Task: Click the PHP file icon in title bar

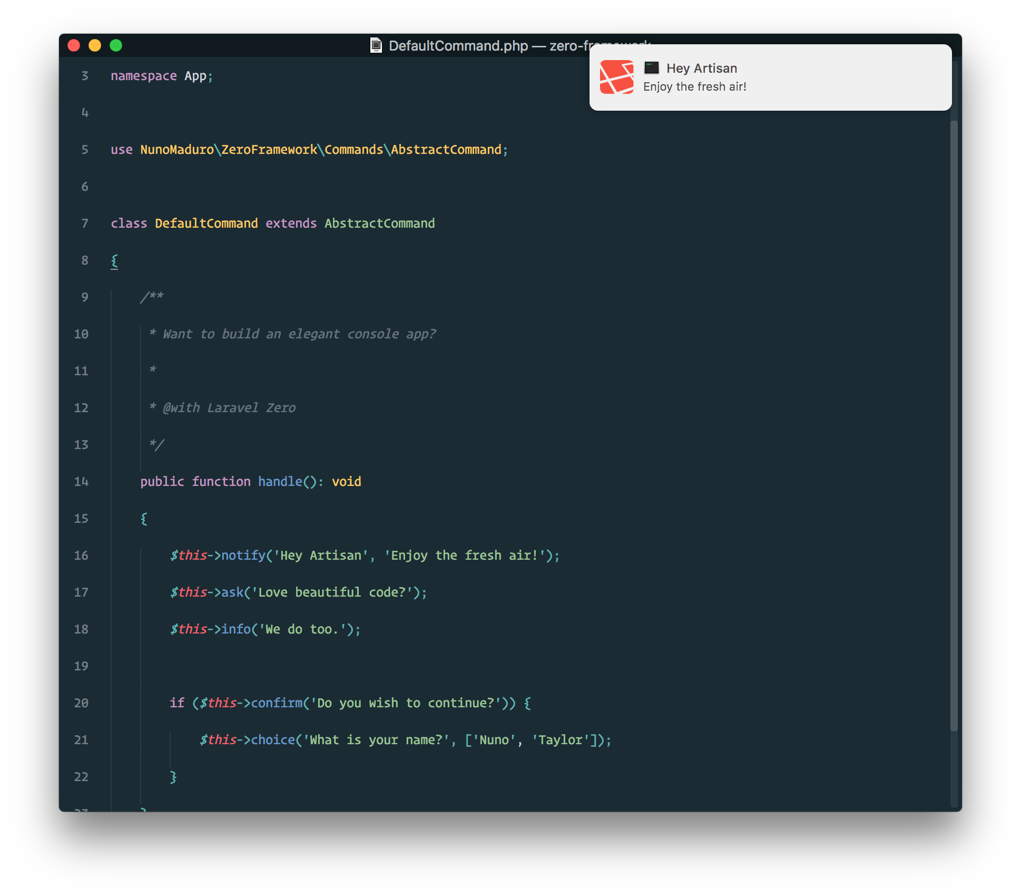Action: point(376,45)
